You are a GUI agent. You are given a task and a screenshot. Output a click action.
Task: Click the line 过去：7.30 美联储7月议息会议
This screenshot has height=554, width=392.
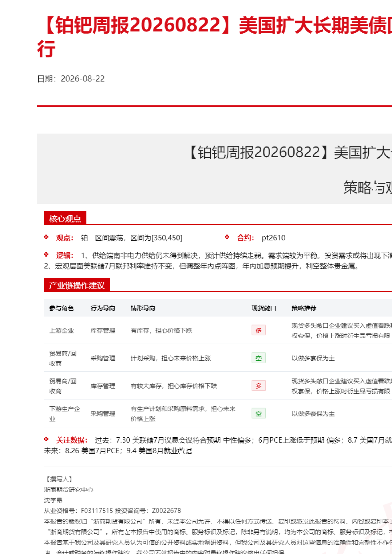tap(243, 440)
